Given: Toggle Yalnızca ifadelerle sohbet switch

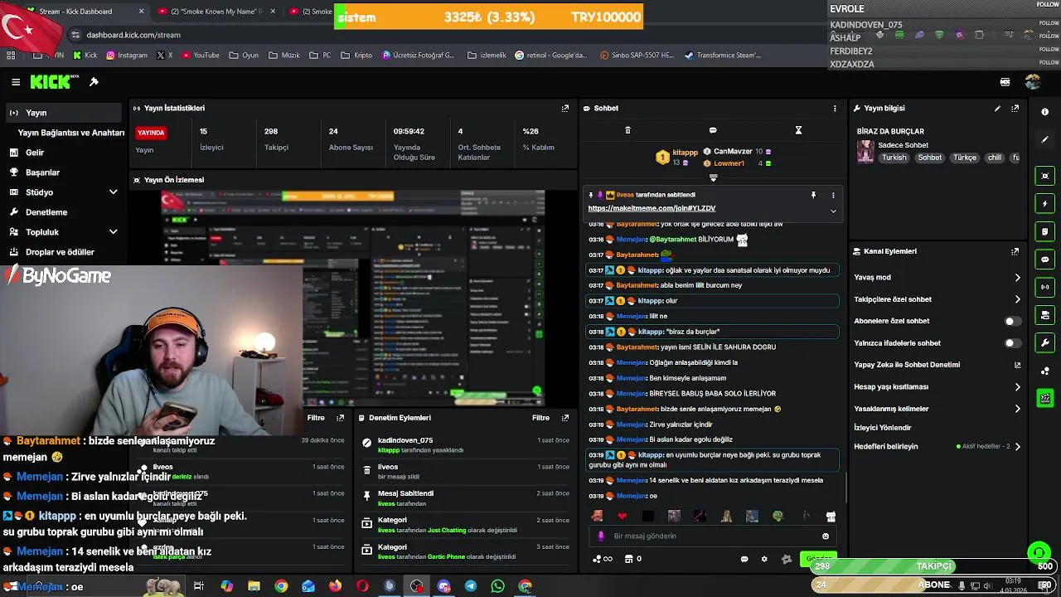Looking at the screenshot, I should (1012, 343).
